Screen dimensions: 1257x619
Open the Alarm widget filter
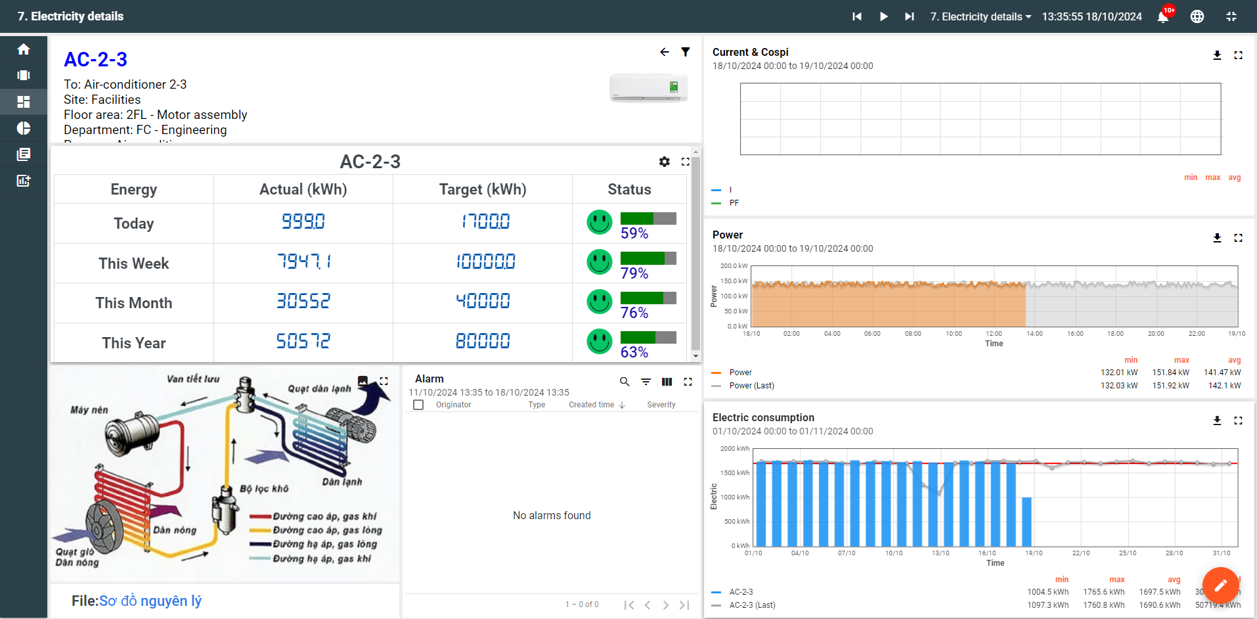646,382
